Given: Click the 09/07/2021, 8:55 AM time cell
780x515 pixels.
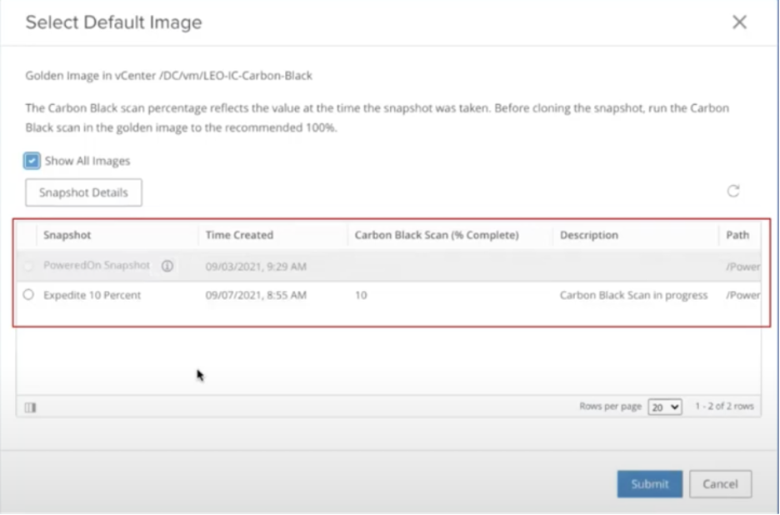Looking at the screenshot, I should click(256, 295).
